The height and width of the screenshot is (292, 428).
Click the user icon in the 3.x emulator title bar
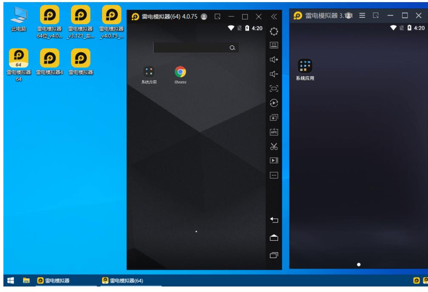(x=349, y=16)
